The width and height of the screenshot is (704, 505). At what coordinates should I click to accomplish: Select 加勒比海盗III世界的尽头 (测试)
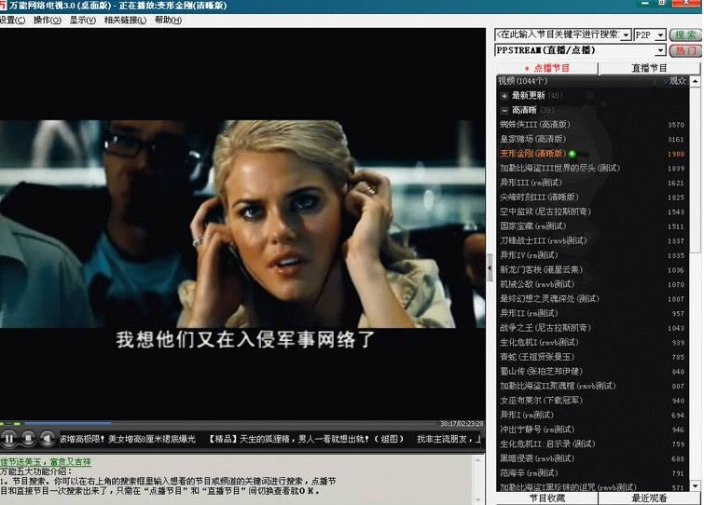592,169
